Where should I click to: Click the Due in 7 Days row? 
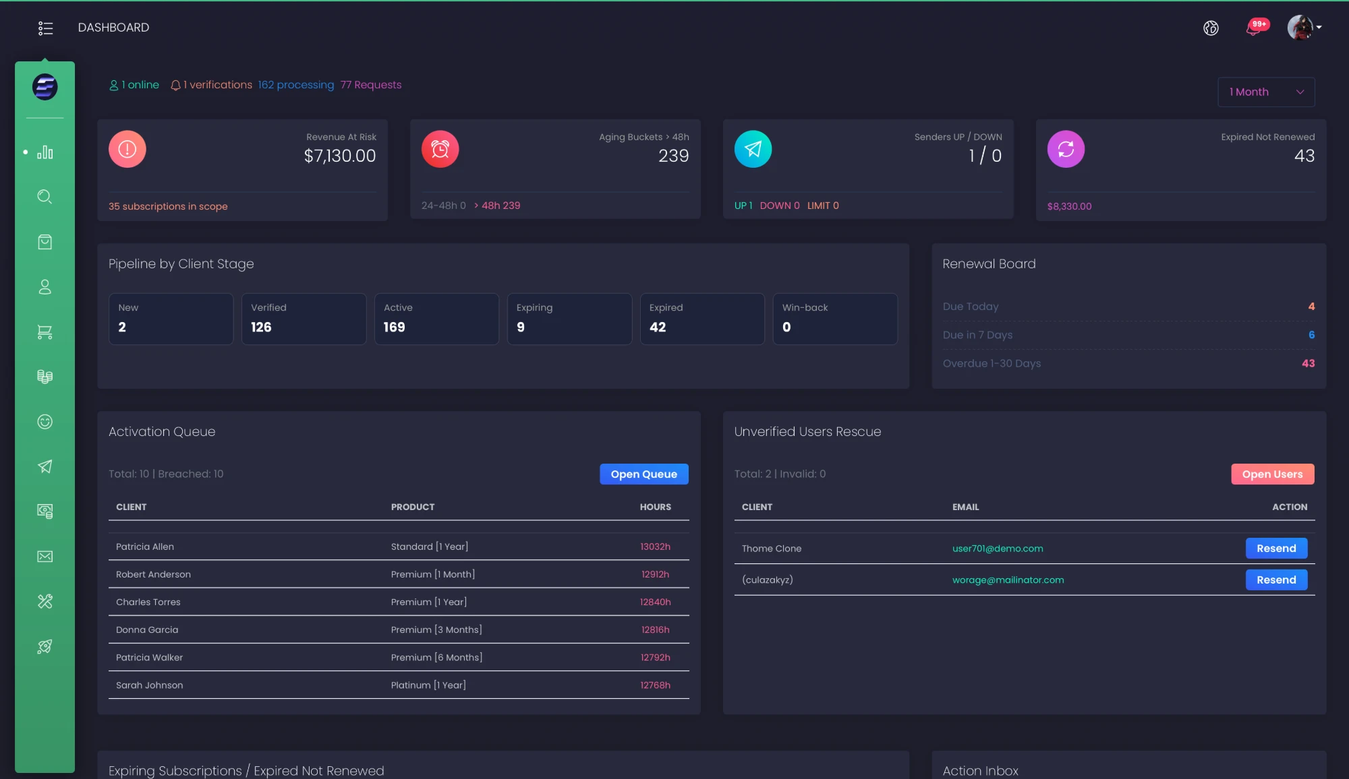tap(1129, 335)
